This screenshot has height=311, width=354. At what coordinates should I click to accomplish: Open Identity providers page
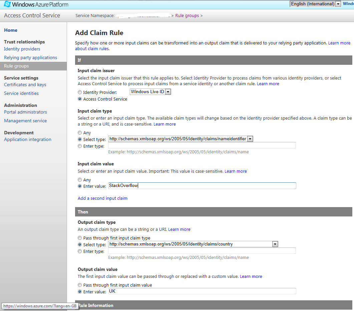[22, 49]
